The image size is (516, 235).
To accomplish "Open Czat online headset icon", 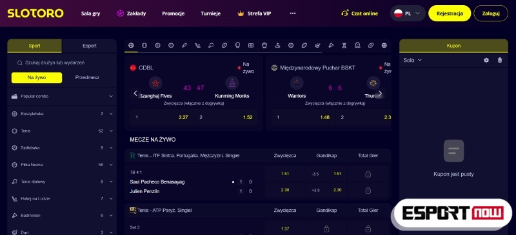I will pyautogui.click(x=344, y=14).
